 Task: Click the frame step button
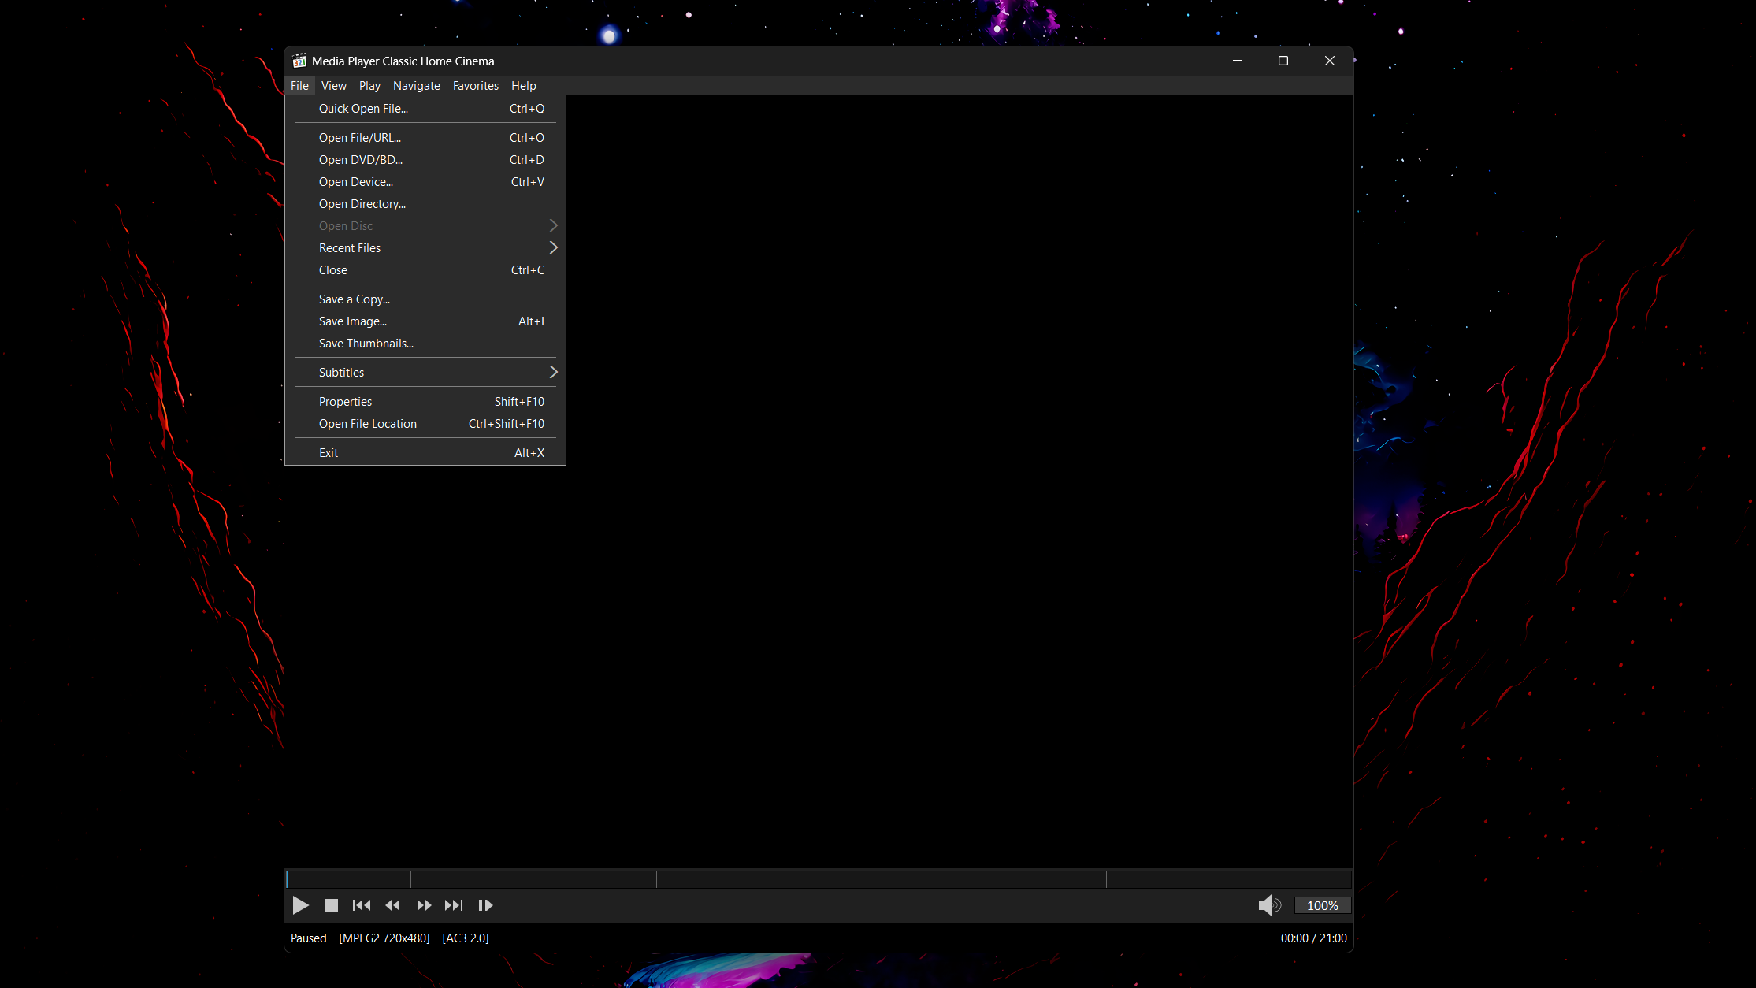pos(485,905)
